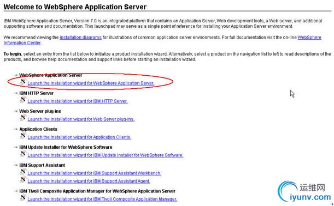The height and width of the screenshot is (206, 334).
Task: Visit the WebSphere Information Center link
Action: coord(309,38)
